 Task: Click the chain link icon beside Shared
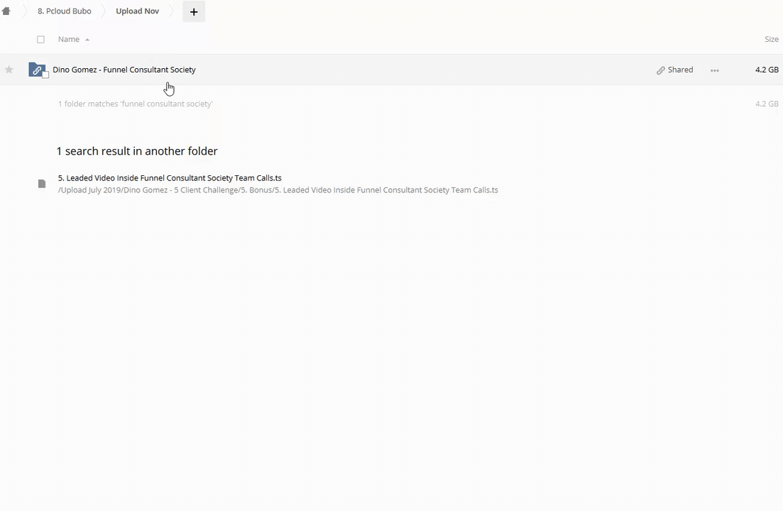pyautogui.click(x=661, y=70)
